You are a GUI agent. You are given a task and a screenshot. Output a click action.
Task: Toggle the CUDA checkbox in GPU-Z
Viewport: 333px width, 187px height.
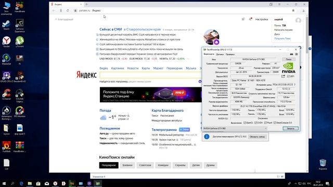click(x=255, y=123)
